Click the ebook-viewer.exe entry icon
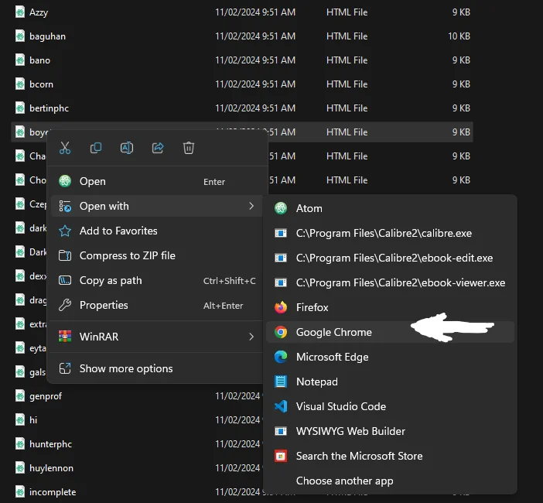543x503 pixels. coord(281,282)
